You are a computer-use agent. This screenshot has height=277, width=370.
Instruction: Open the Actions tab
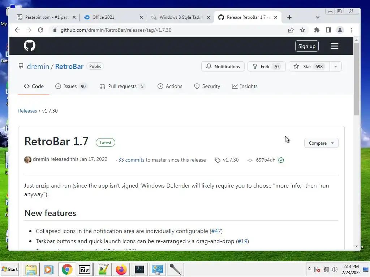[170, 87]
